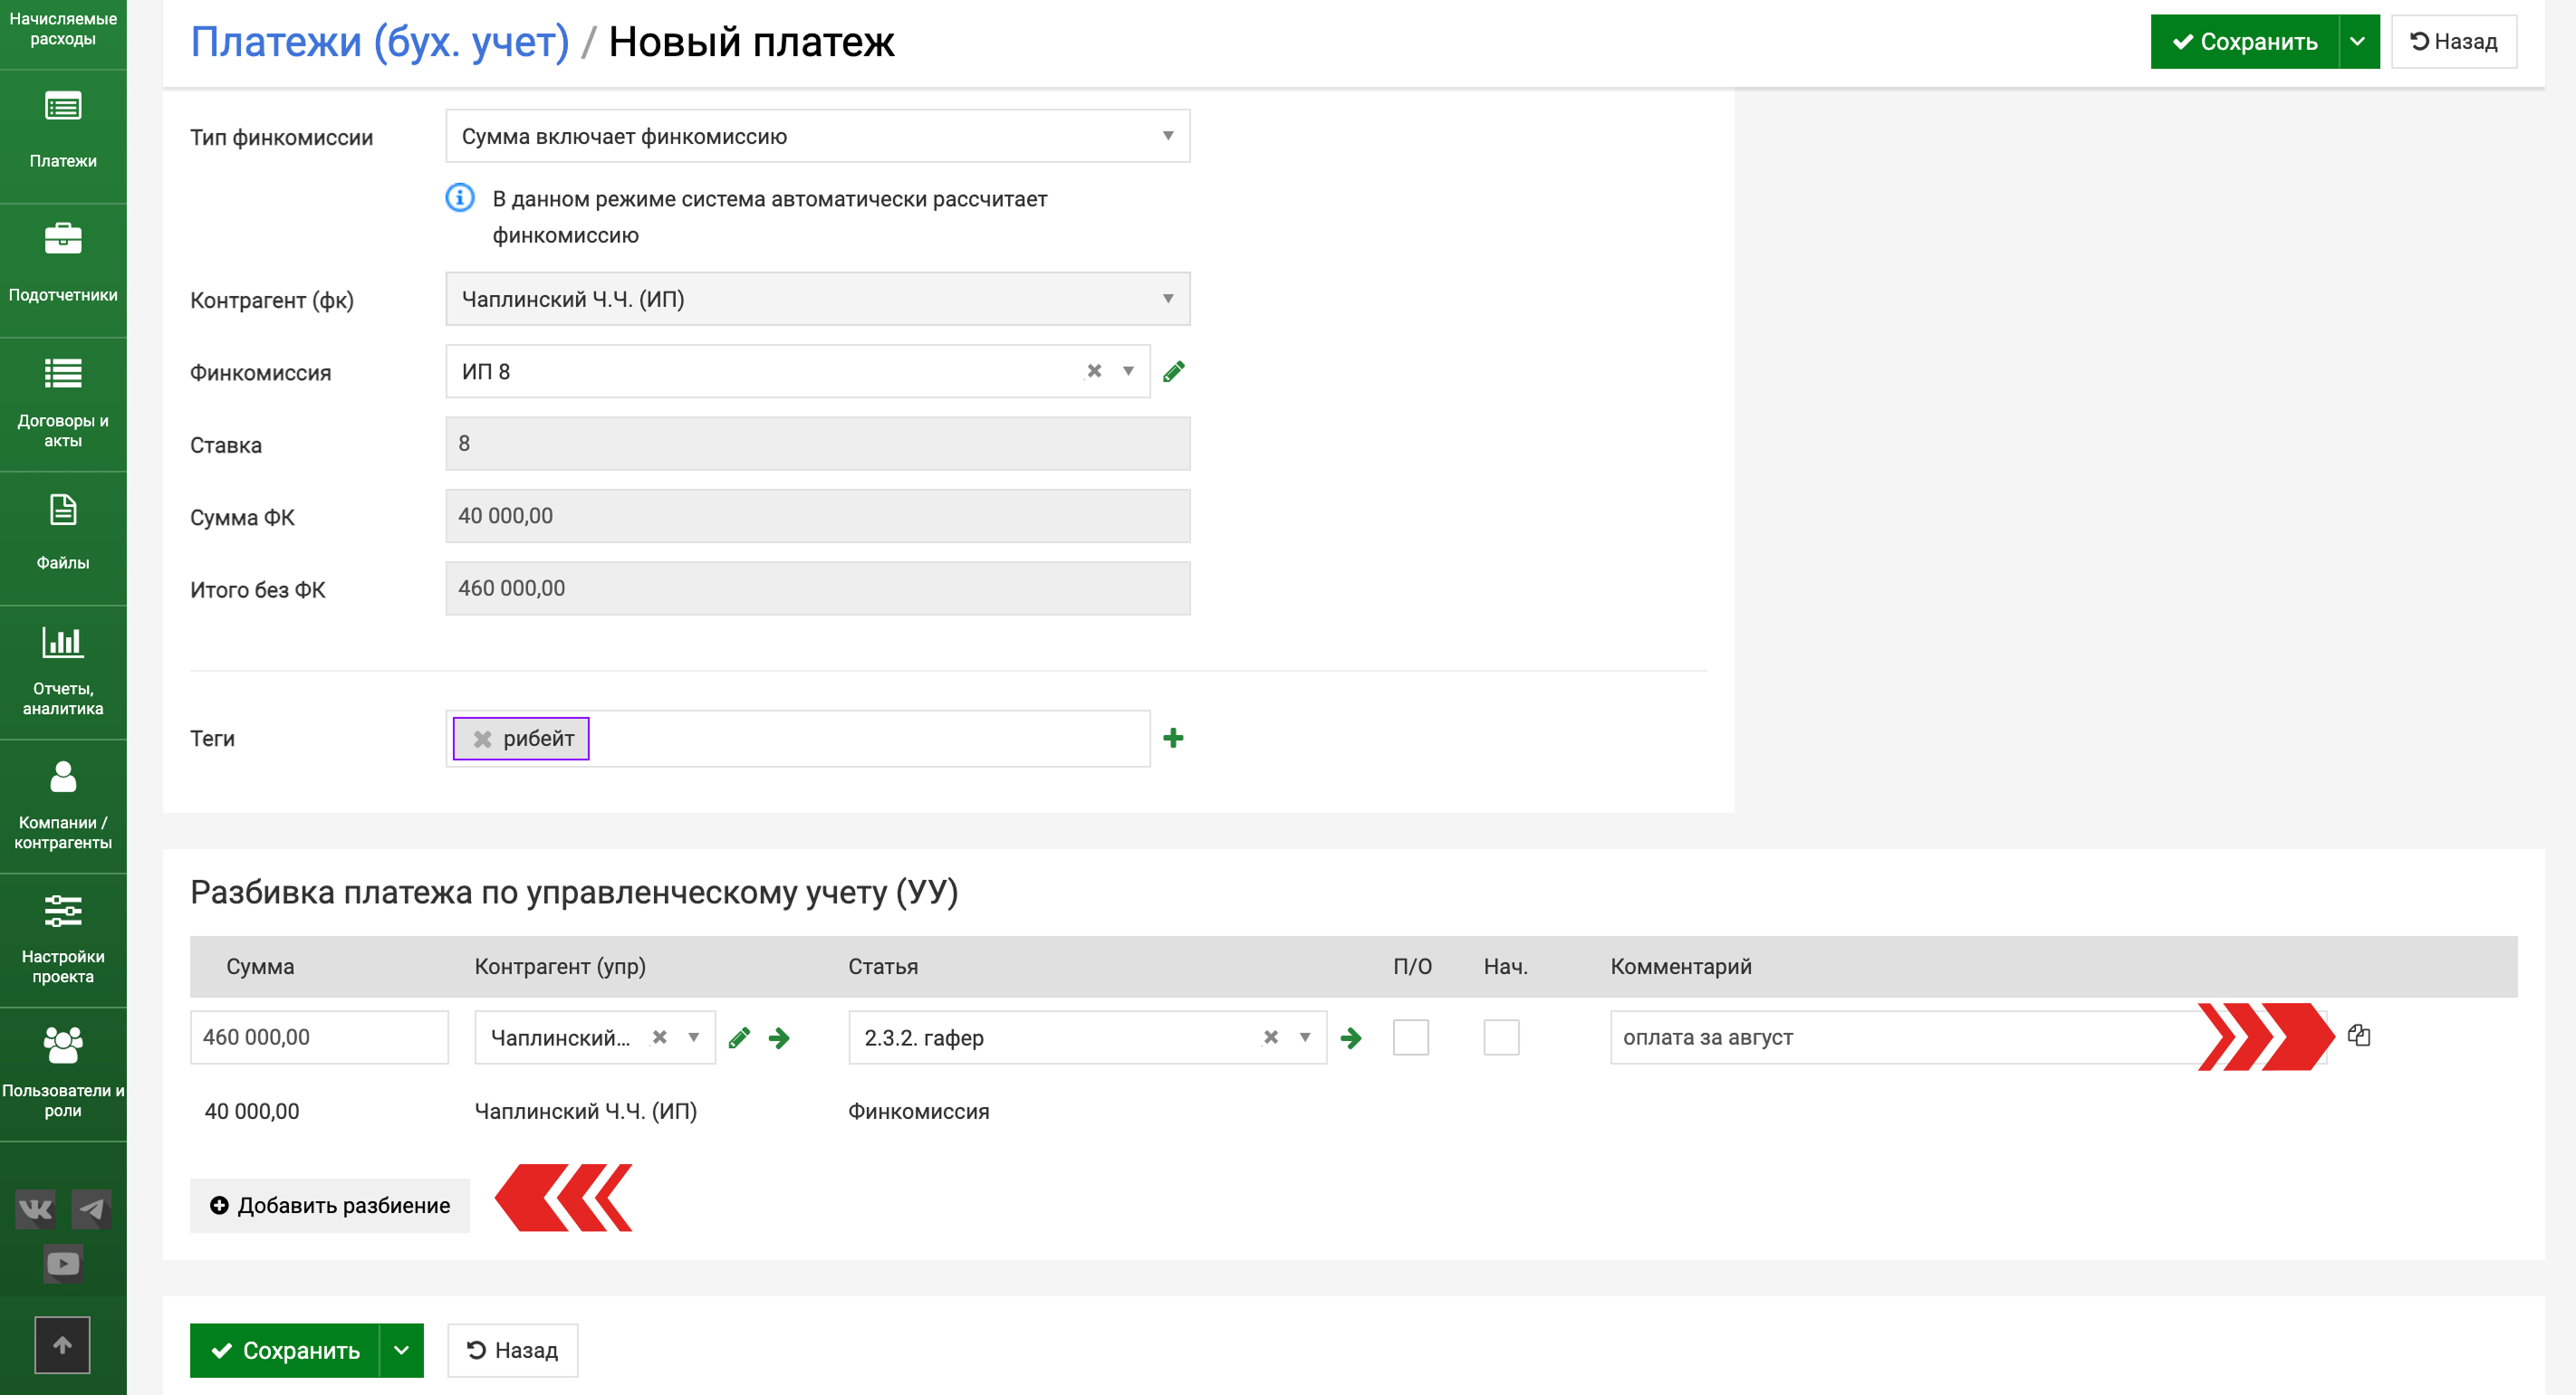The image size is (2576, 1395).
Task: Open the Telegram icon in the sidebar
Action: [x=92, y=1209]
